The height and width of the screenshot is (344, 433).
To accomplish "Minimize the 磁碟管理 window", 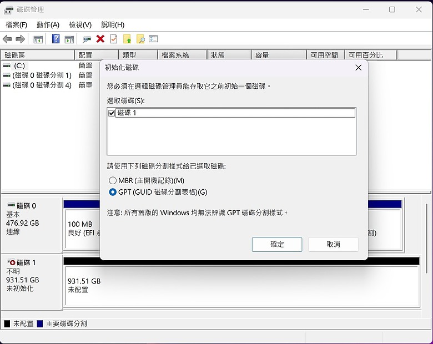I will 366,9.
